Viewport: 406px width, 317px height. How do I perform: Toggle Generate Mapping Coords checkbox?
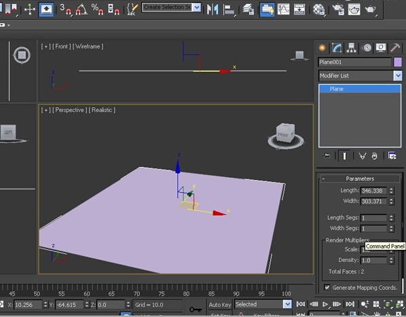327,287
